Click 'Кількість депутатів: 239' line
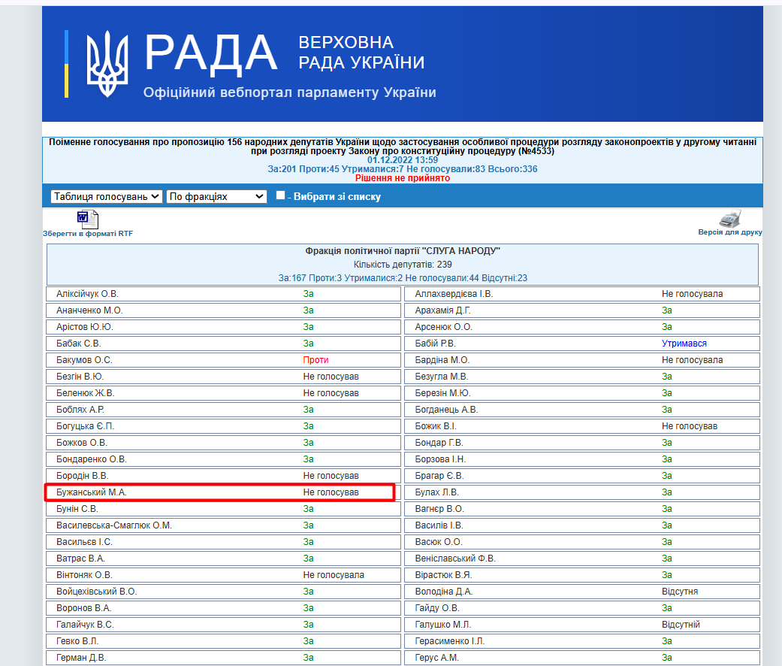The image size is (782, 666). (x=403, y=265)
